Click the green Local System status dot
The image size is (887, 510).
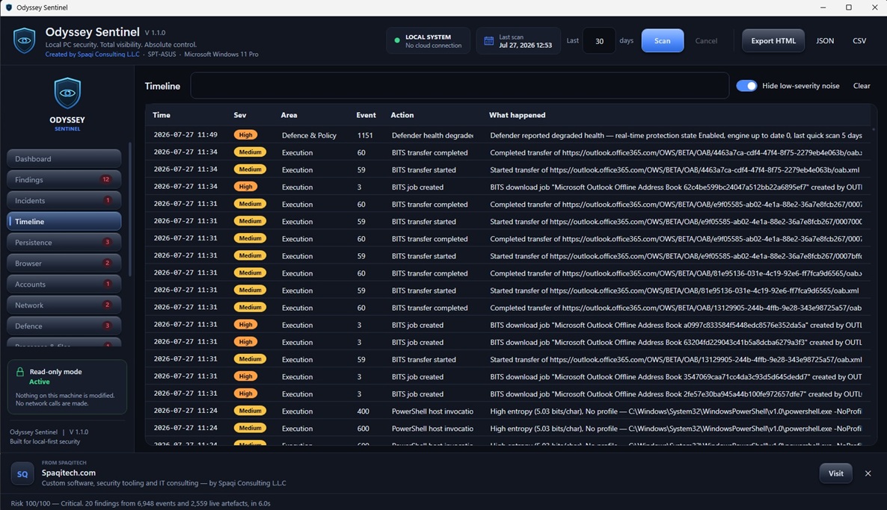click(x=396, y=40)
